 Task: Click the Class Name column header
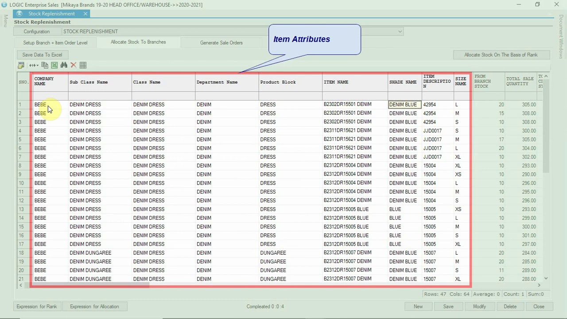tap(163, 82)
